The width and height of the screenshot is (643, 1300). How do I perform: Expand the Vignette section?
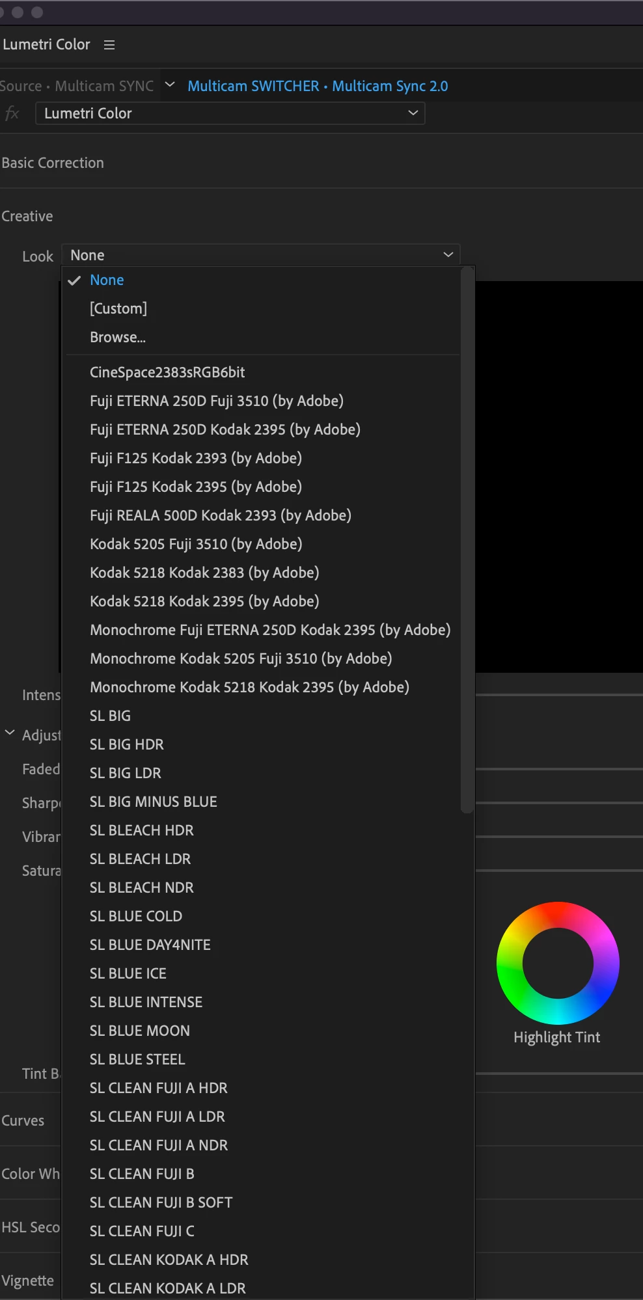click(x=27, y=1280)
